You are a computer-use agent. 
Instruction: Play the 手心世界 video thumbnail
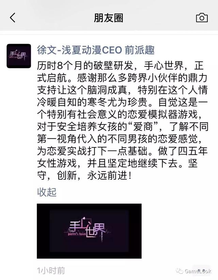(x=89, y=231)
